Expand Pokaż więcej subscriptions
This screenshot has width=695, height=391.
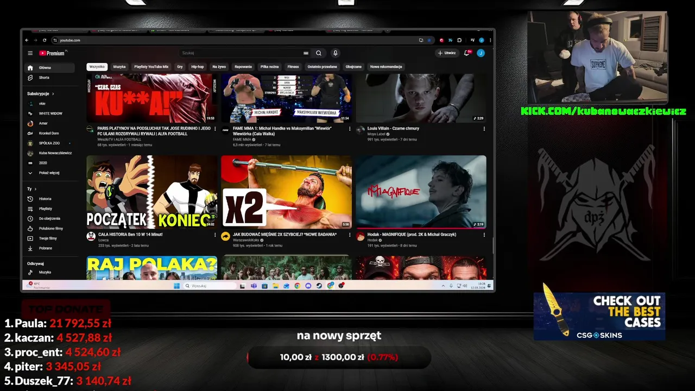coord(49,173)
